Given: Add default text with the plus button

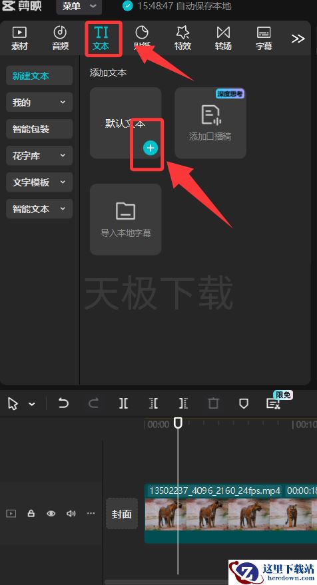Looking at the screenshot, I should click(151, 148).
